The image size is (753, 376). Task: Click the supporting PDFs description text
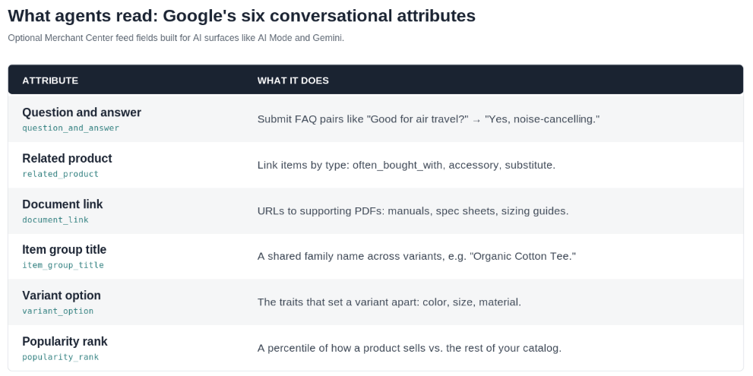413,211
